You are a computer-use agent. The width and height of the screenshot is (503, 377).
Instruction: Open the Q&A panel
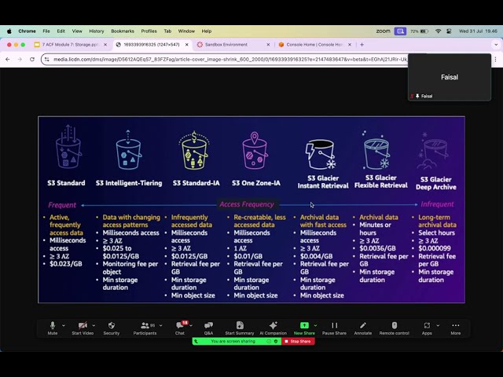click(x=208, y=326)
